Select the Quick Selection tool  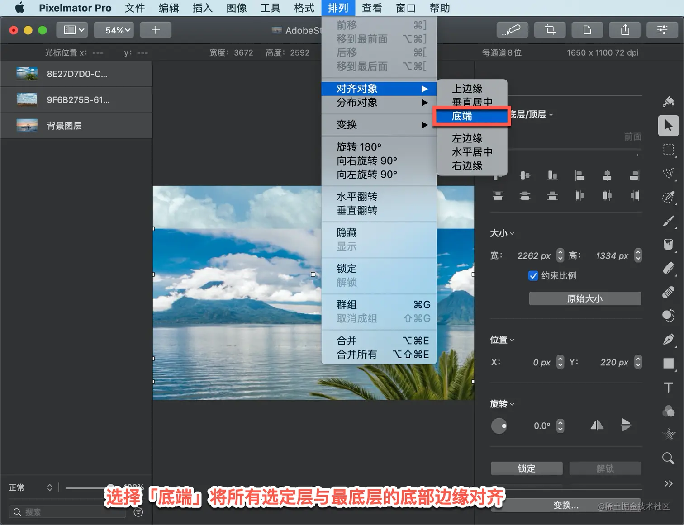(x=668, y=173)
